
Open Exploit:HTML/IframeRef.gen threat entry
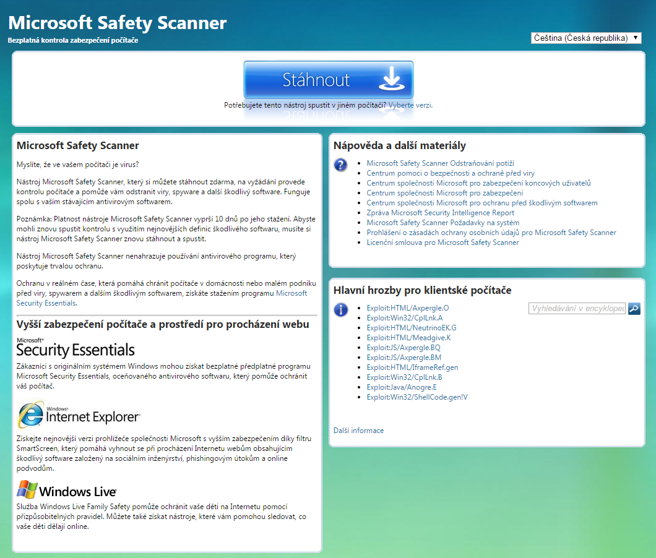tap(412, 367)
